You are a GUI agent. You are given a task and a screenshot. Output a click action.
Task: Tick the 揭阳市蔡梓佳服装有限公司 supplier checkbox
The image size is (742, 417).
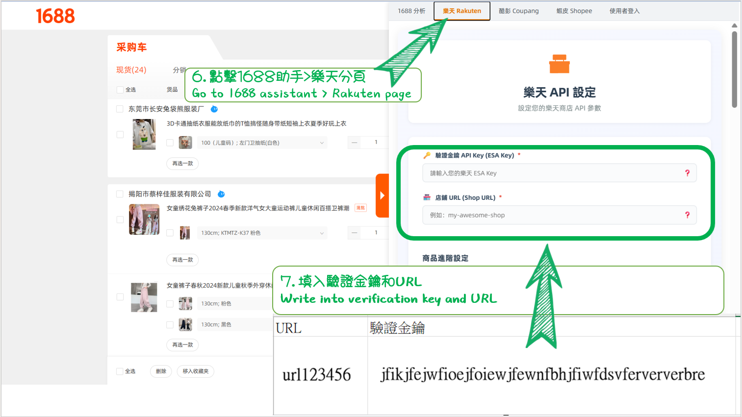120,194
